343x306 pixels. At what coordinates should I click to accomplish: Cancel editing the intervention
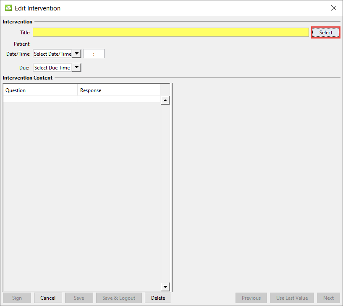click(x=48, y=298)
